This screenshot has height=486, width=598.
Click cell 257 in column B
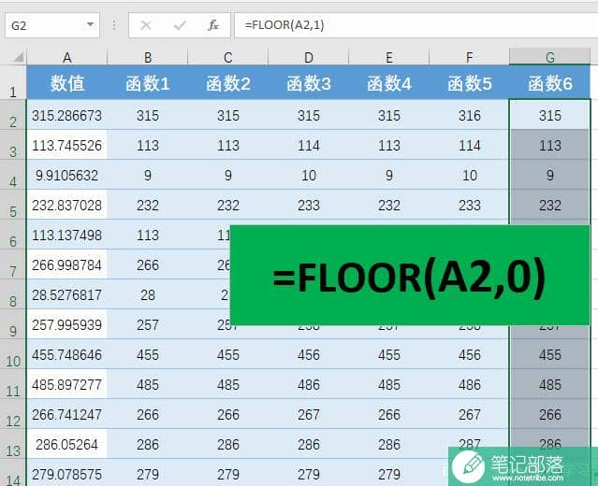(148, 324)
